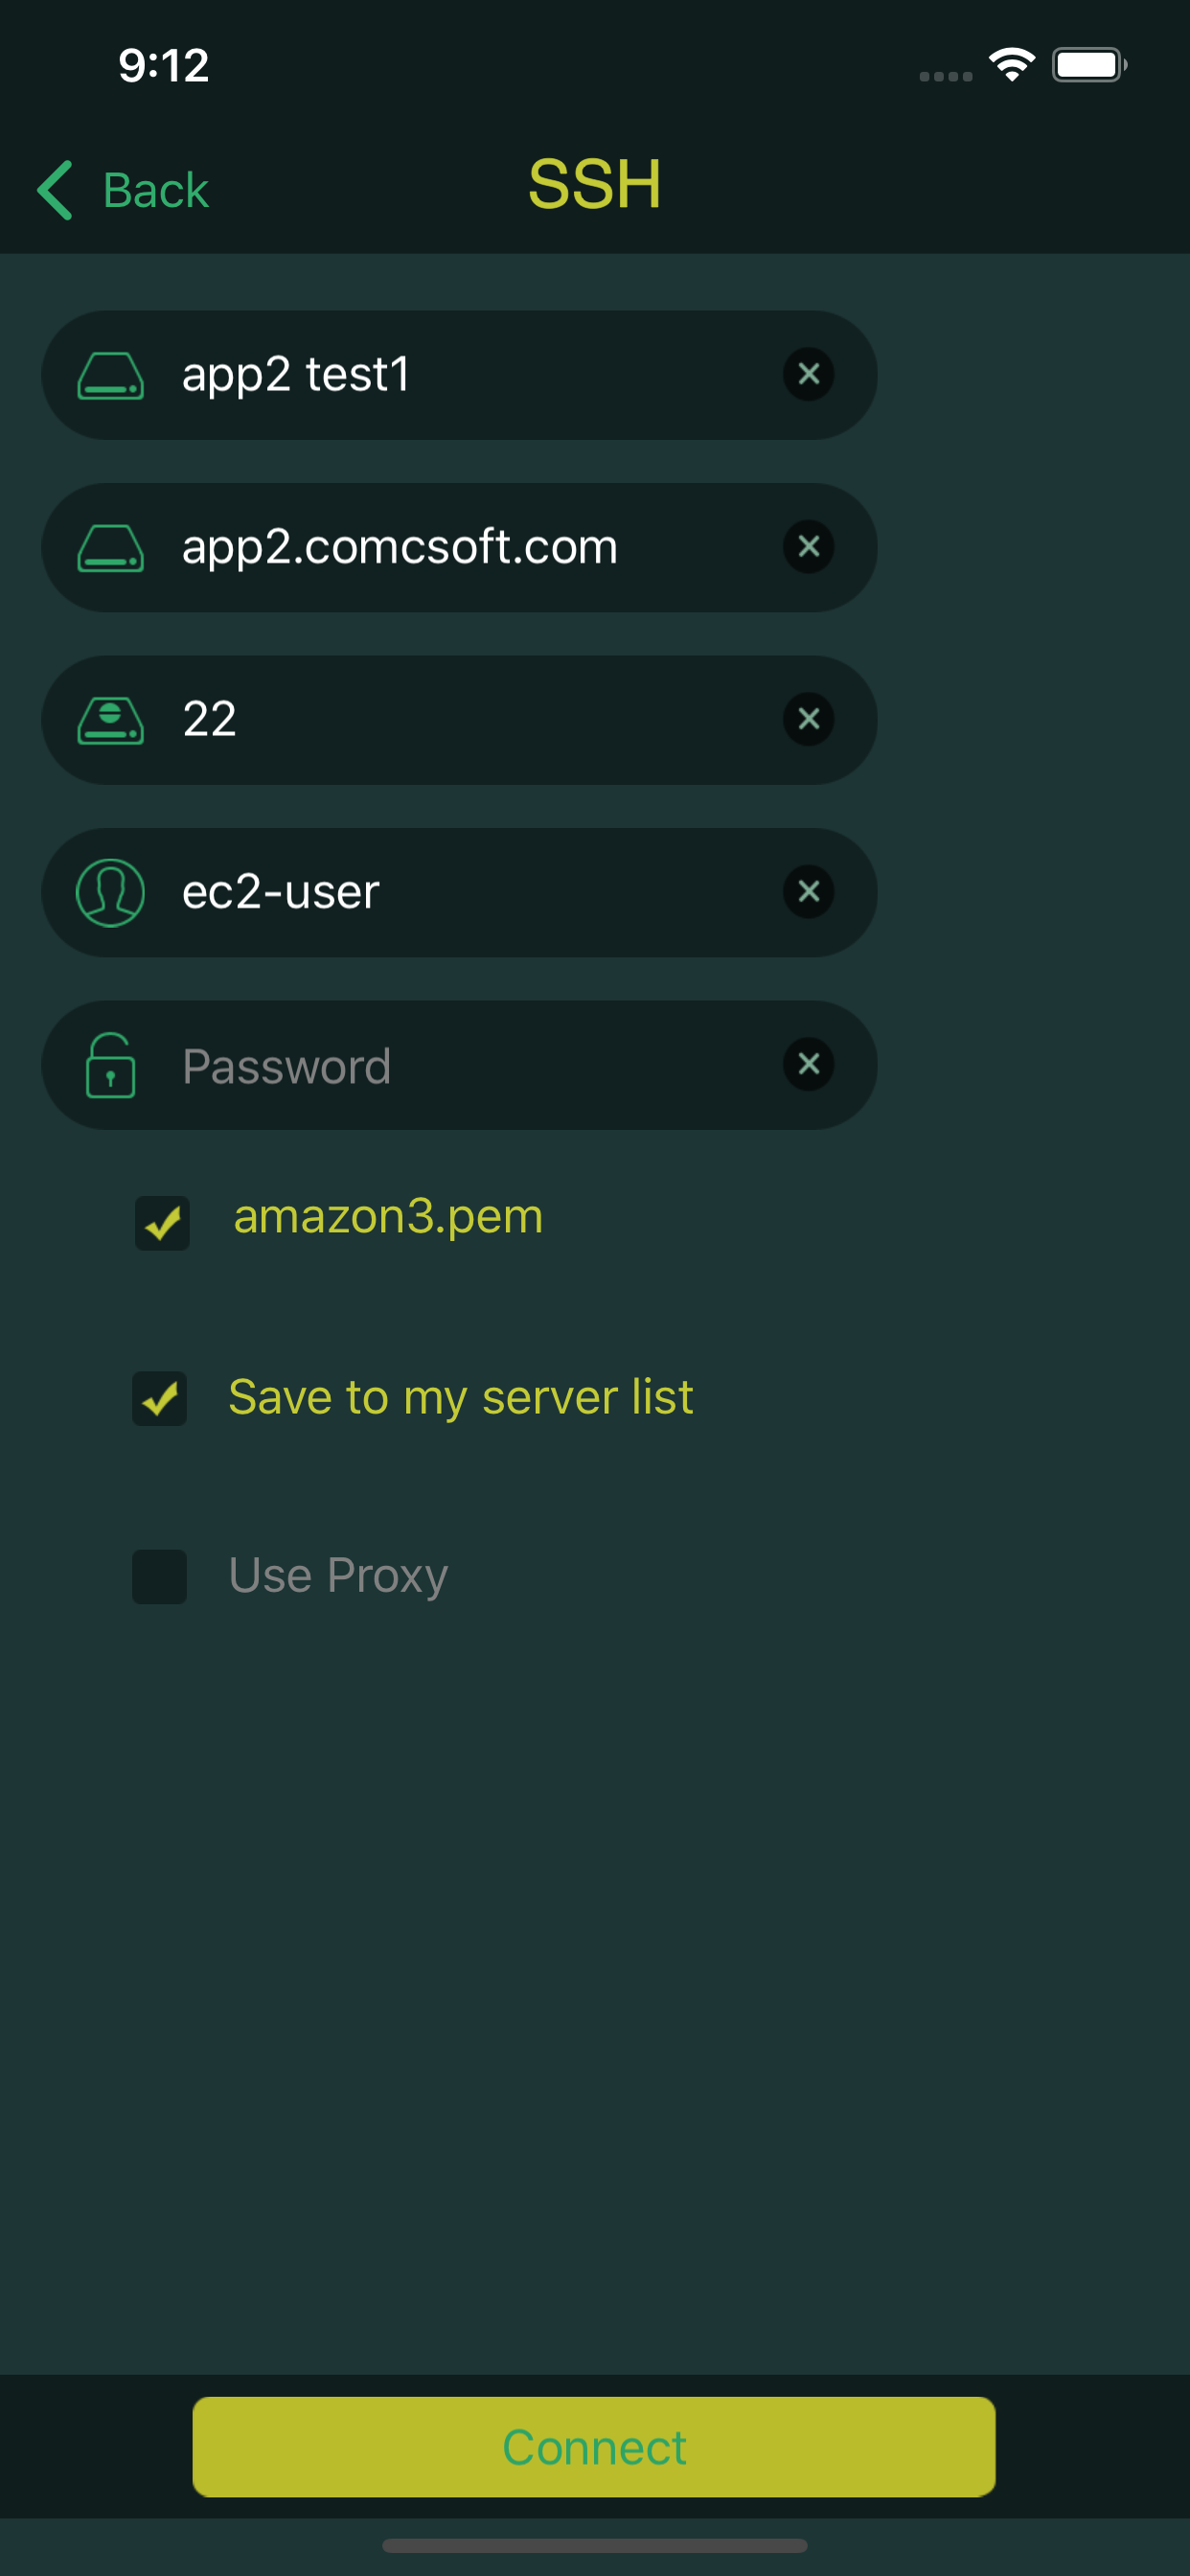Image resolution: width=1190 pixels, height=2576 pixels.
Task: Click the padlock icon in the Password field
Action: [110, 1065]
